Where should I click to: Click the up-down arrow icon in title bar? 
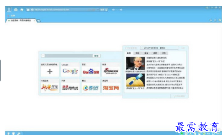(x=207, y=8)
